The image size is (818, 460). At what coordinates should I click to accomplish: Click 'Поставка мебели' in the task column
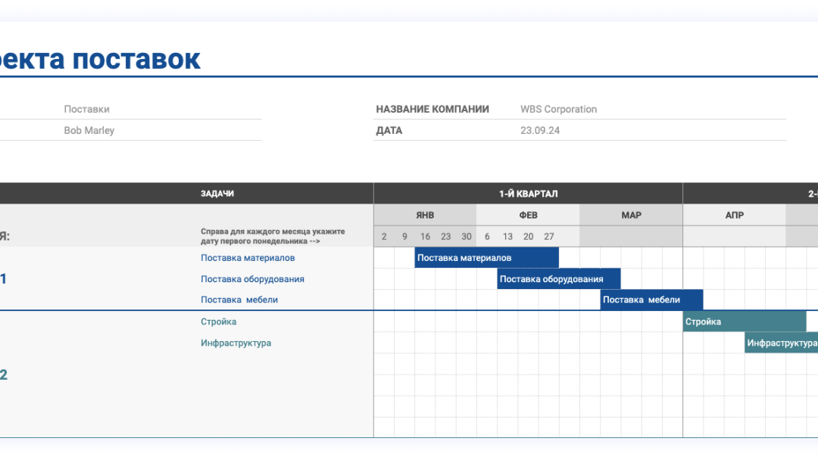[239, 300]
